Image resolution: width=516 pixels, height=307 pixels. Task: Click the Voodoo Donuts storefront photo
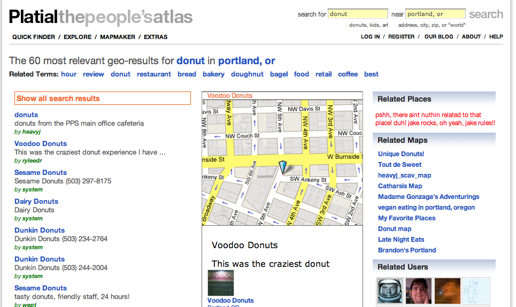[x=221, y=283]
